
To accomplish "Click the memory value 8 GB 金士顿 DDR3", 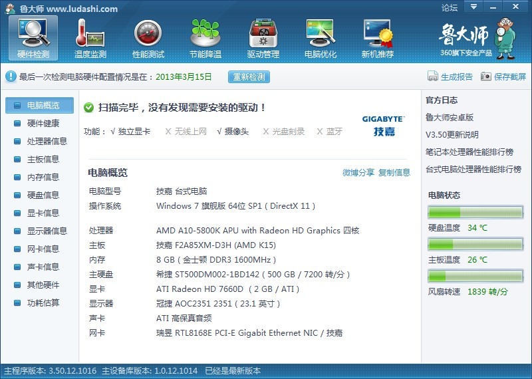I will click(x=216, y=259).
